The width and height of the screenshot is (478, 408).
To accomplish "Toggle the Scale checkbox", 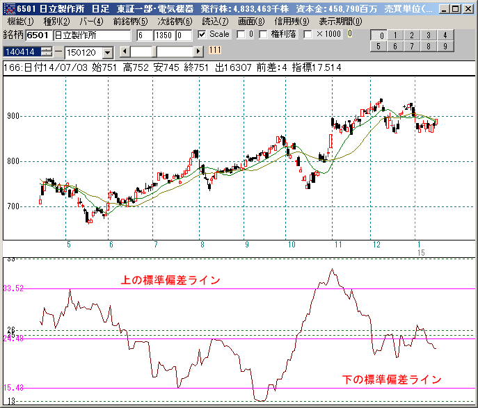I will coord(202,35).
